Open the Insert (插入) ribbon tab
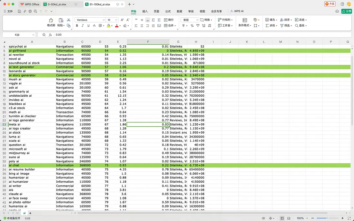This screenshot has width=354, height=221. [x=145, y=11]
